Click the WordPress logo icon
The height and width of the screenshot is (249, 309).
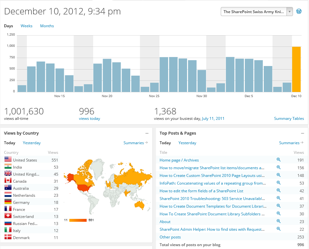[x=299, y=12]
